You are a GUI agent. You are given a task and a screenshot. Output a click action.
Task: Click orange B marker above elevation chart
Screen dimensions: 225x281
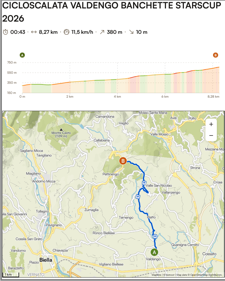pos(216,55)
